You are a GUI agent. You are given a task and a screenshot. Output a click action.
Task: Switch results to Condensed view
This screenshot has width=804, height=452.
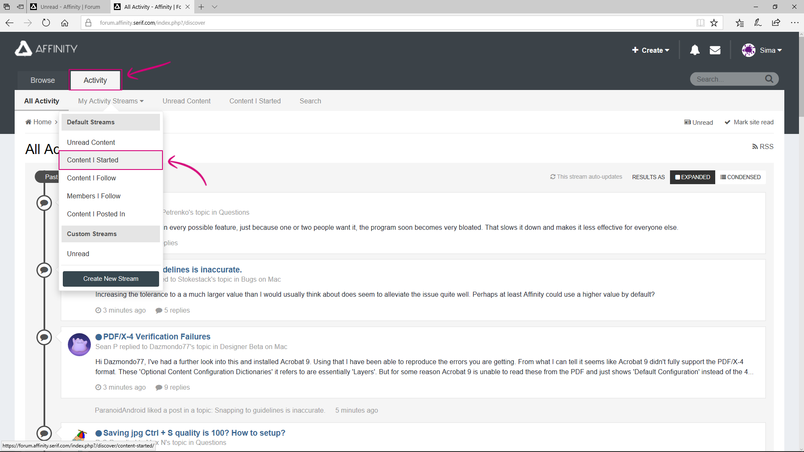[740, 177]
